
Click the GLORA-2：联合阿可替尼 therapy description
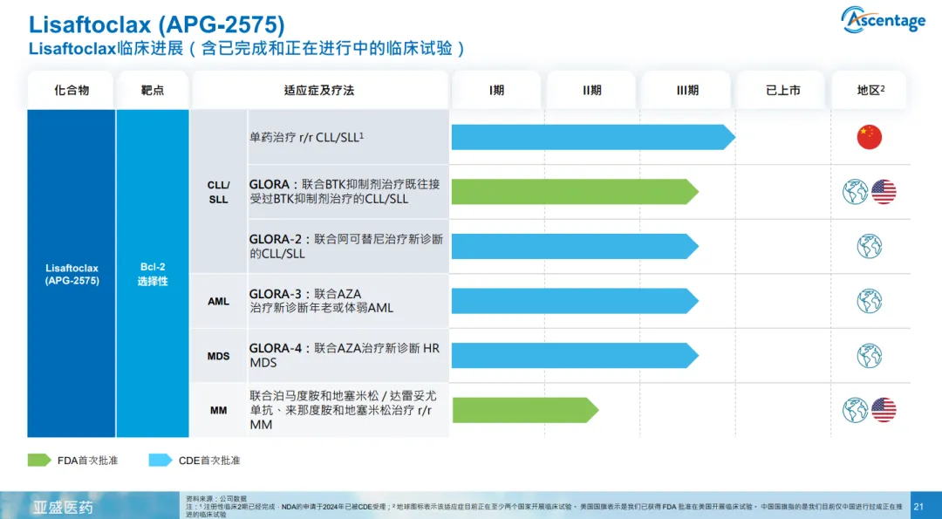point(346,246)
